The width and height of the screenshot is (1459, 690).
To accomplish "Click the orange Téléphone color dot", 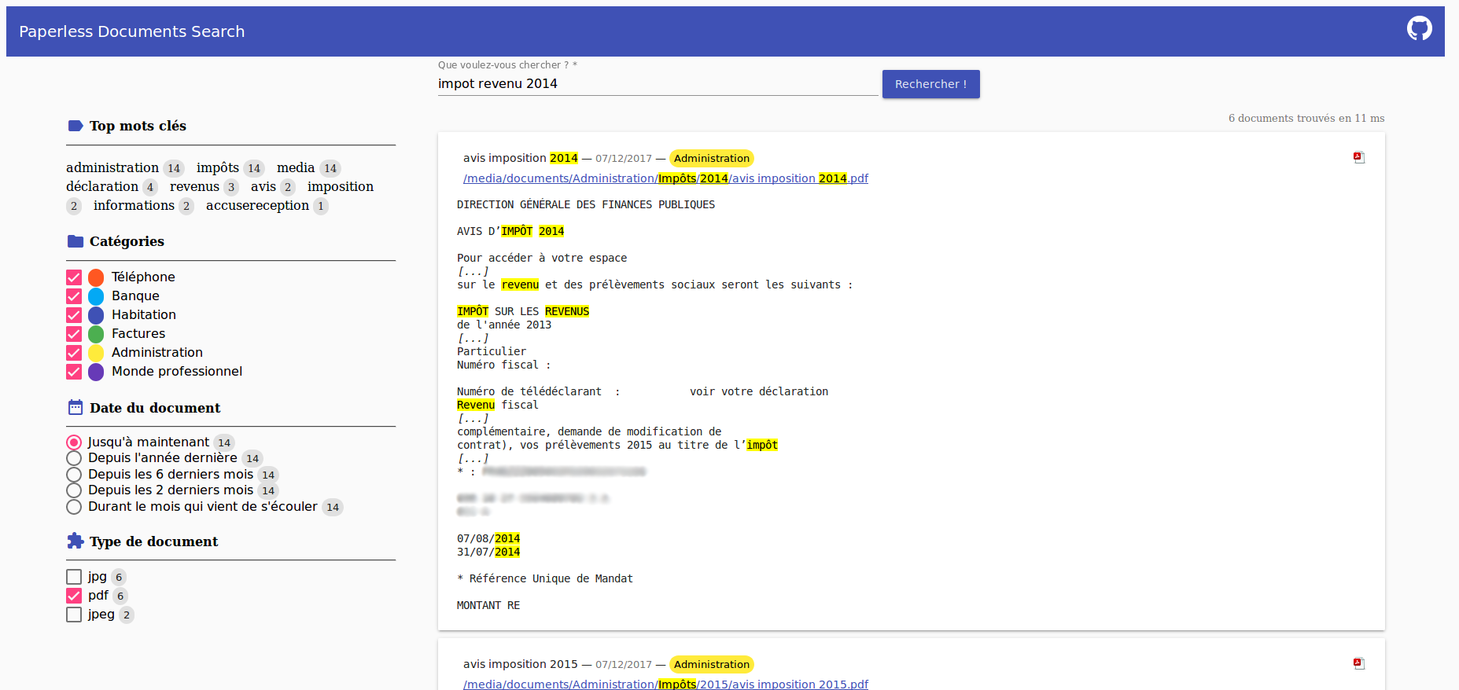I will [96, 277].
